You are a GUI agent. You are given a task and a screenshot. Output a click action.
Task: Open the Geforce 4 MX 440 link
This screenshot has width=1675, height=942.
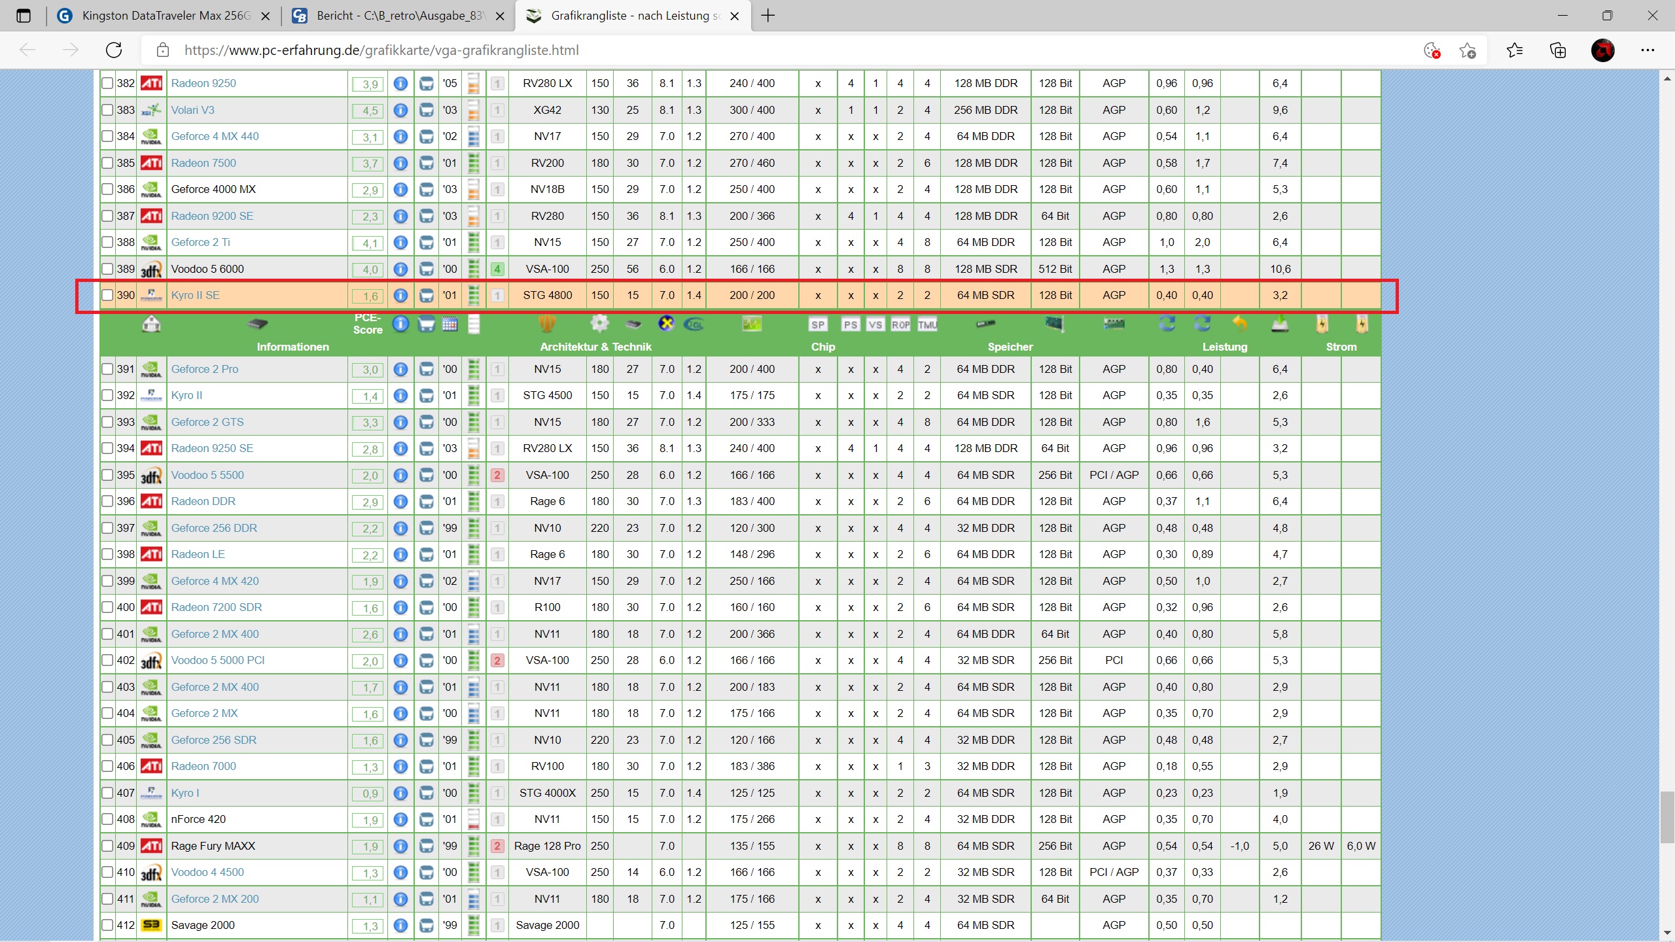215,136
